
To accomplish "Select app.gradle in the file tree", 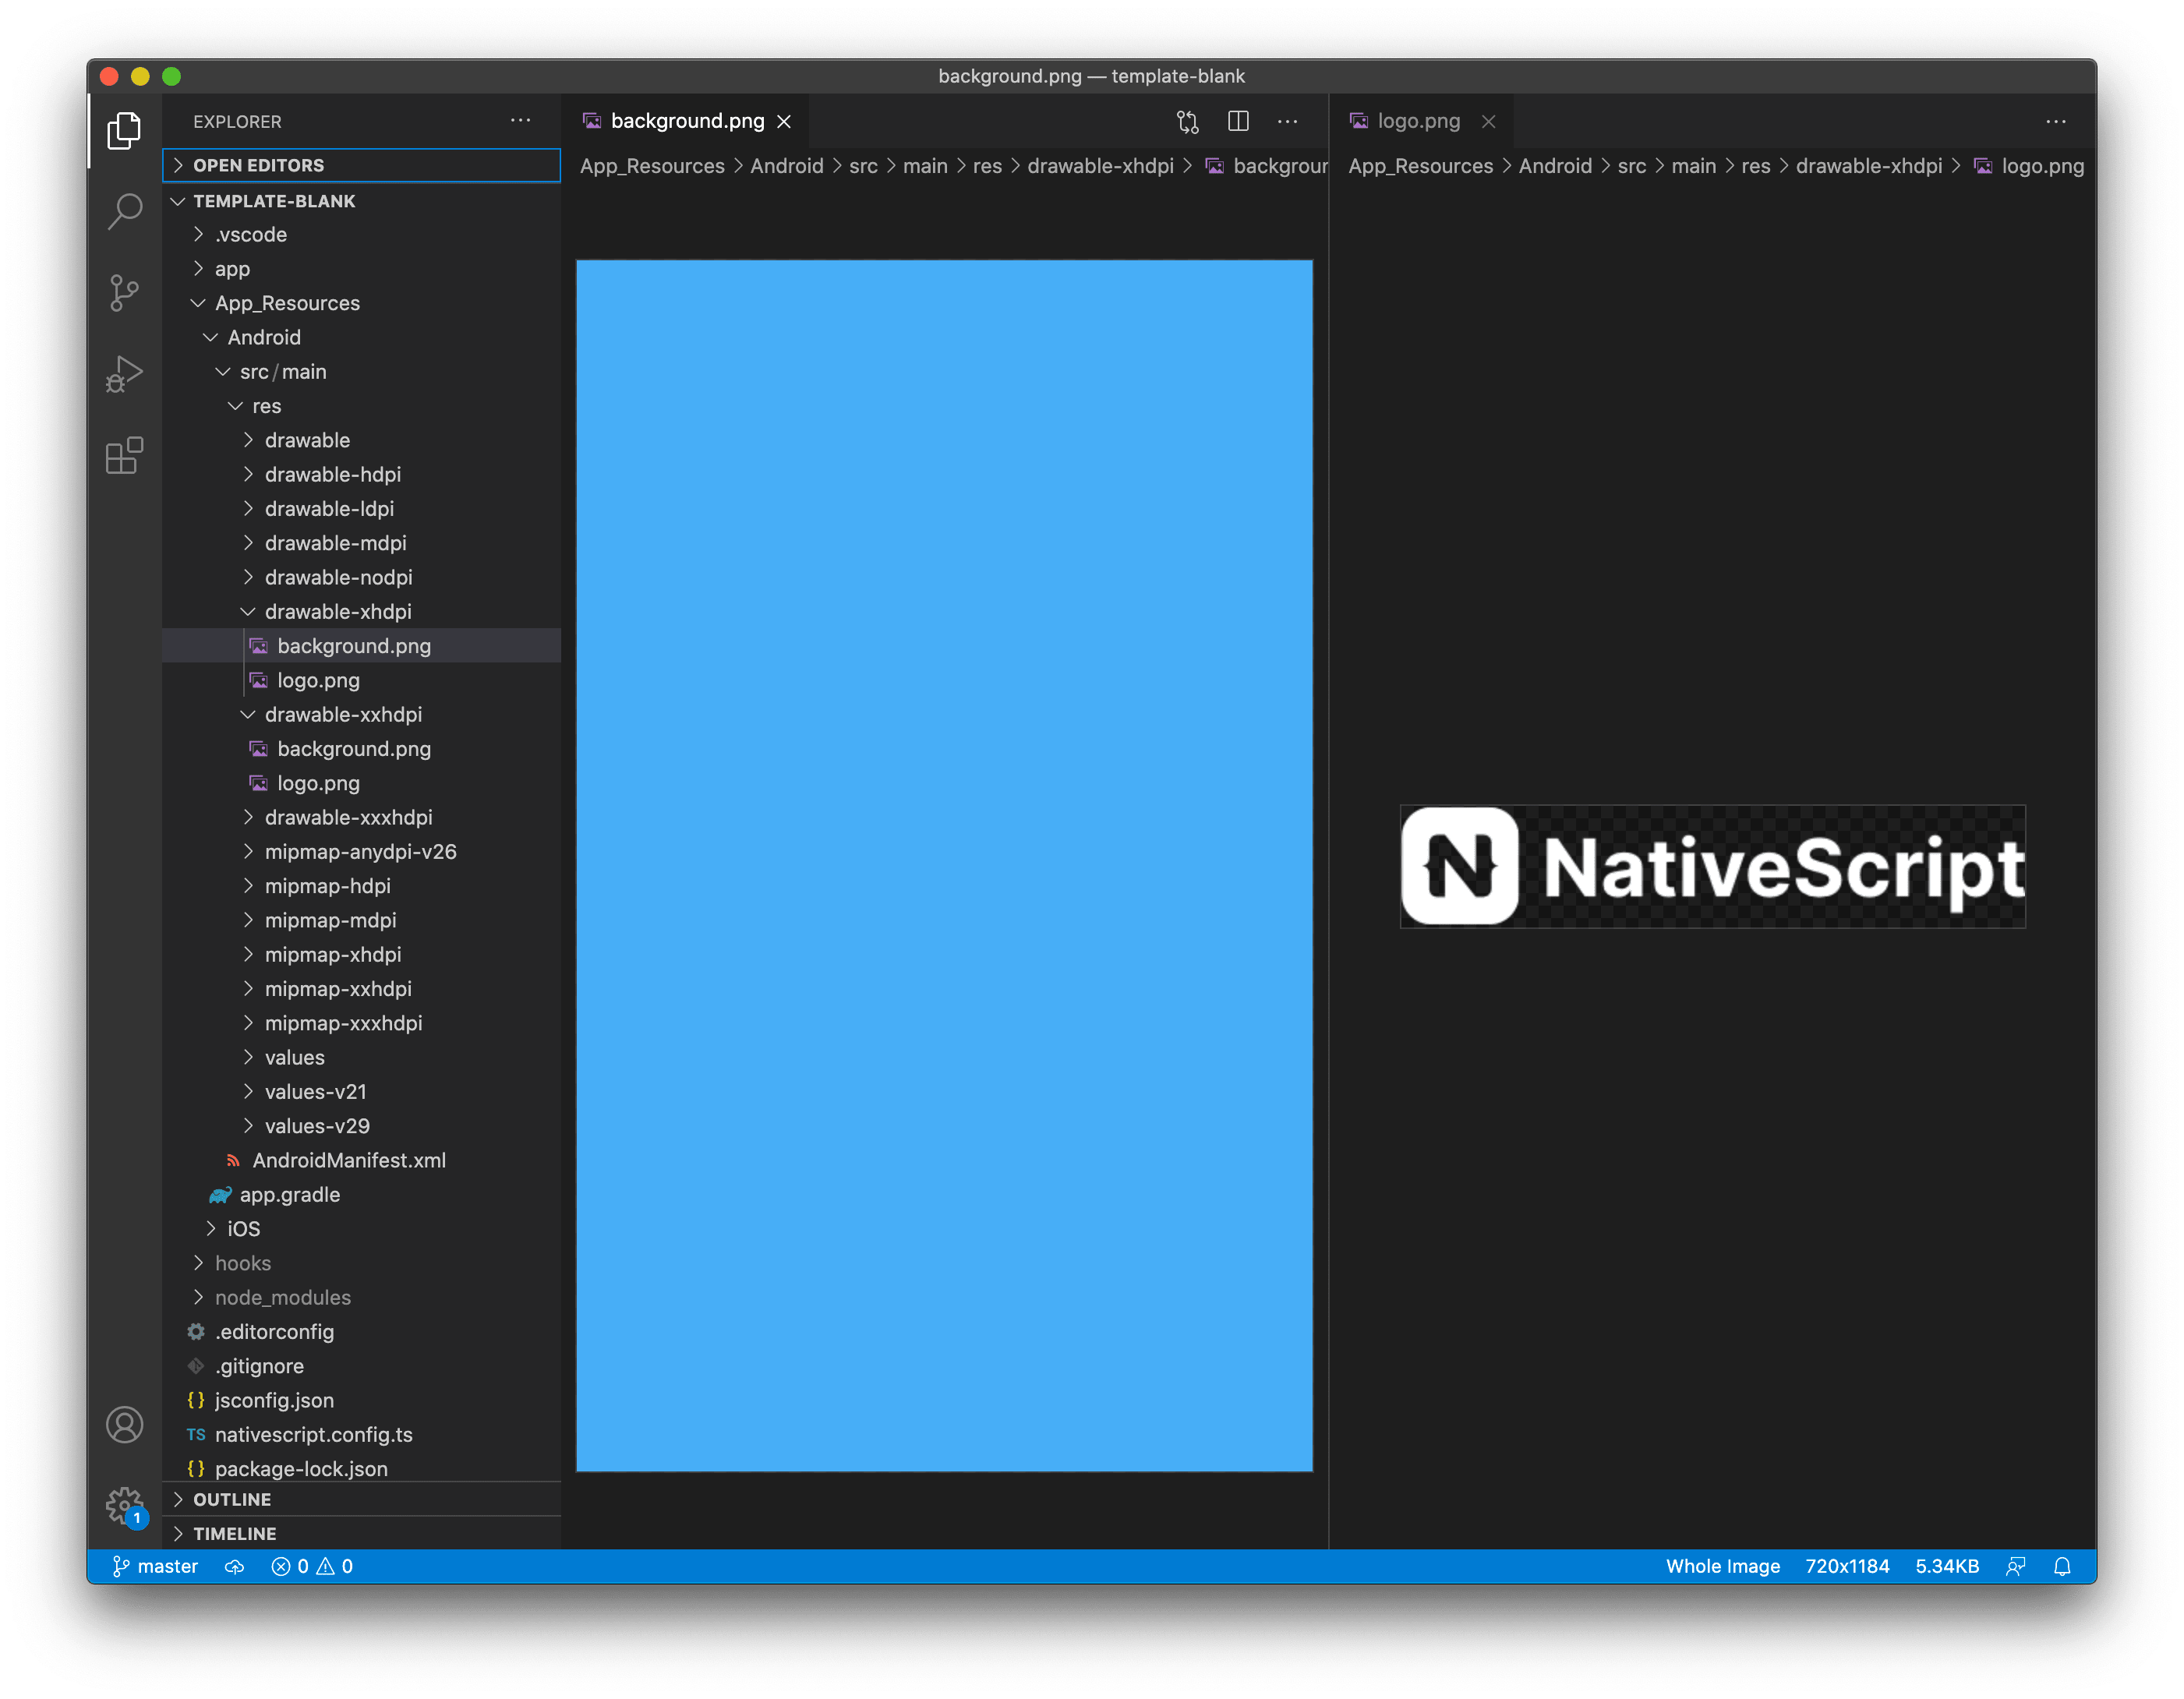I will 289,1194.
